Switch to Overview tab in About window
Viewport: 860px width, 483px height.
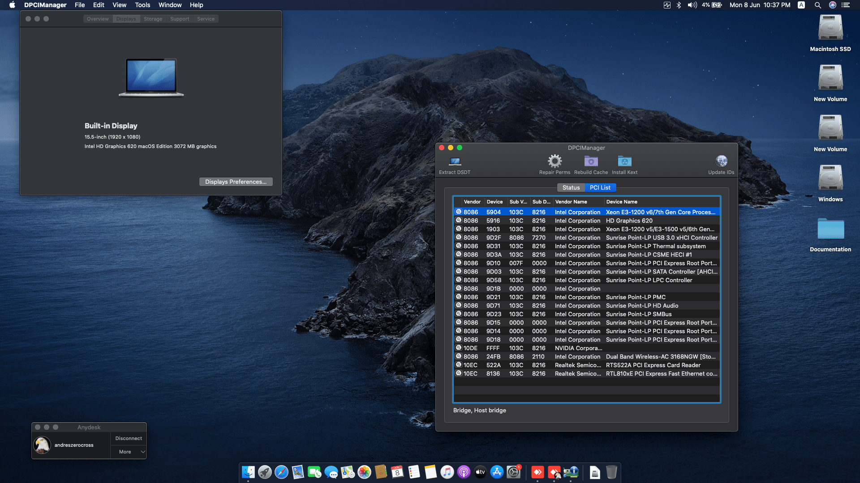[x=98, y=19]
